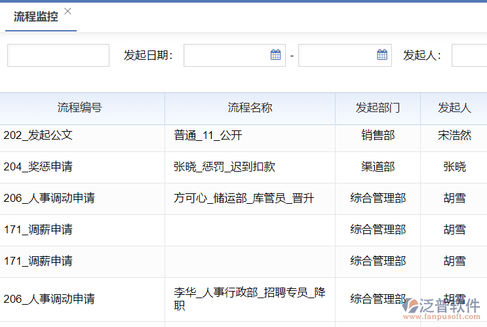Click 渠道部 department cell

(378, 166)
